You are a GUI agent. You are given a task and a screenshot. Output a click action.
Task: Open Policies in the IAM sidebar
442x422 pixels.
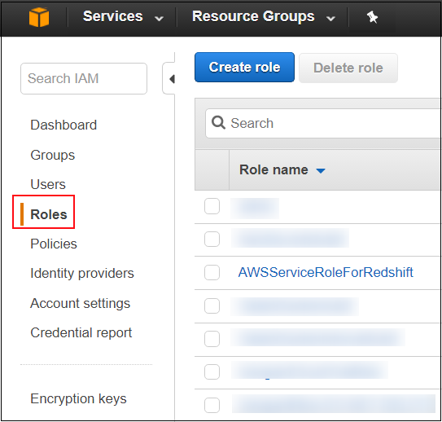click(54, 244)
